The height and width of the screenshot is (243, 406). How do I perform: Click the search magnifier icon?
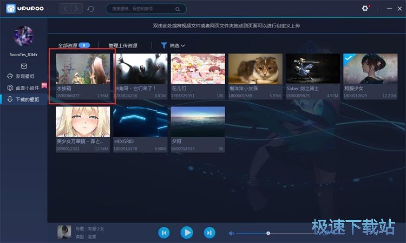[178, 9]
